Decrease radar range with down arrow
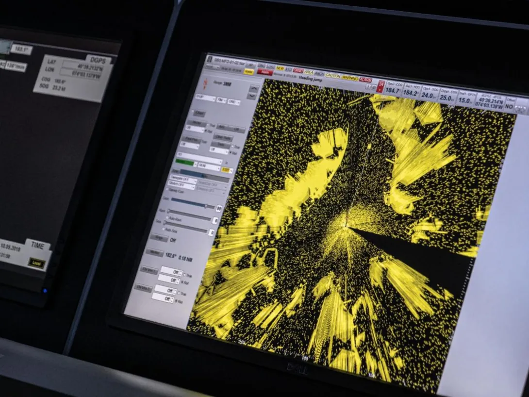The image size is (529, 397). (x=251, y=96)
